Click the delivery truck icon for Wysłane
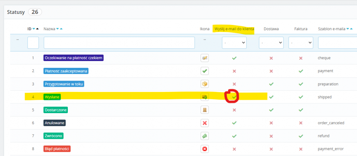 [x=205, y=97]
